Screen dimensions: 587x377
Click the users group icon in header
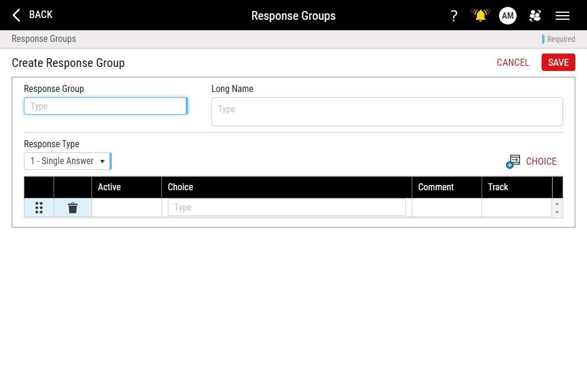(535, 16)
